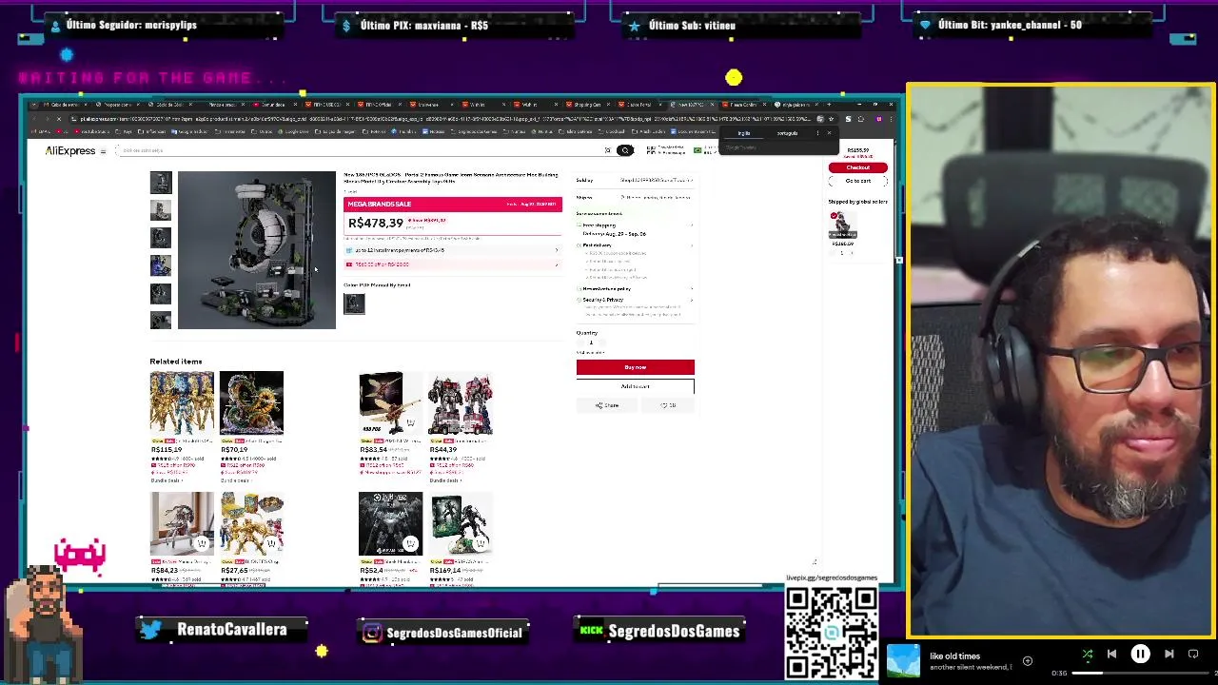Click the image search camera icon
Viewport: 1218px width, 685px height.
pyautogui.click(x=607, y=150)
